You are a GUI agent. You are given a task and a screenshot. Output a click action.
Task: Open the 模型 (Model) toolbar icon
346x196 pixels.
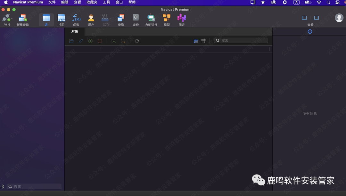point(167,18)
